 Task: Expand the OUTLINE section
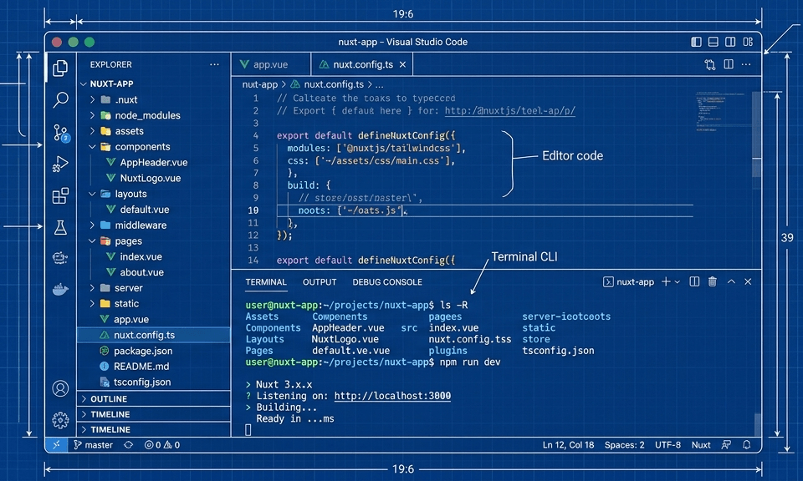coord(154,398)
